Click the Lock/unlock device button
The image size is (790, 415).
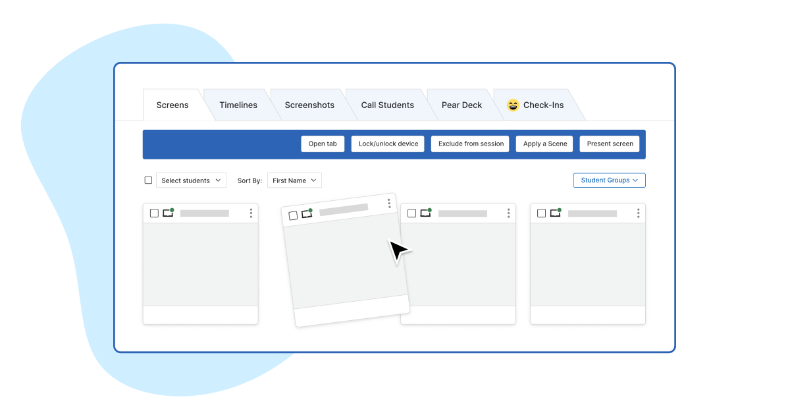click(388, 144)
